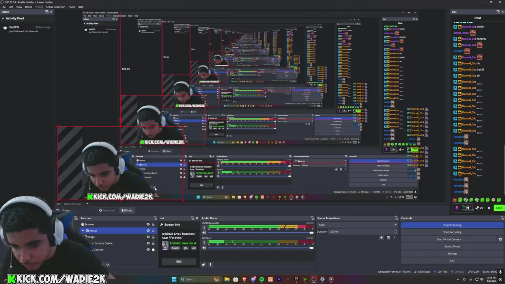
Task: Click Stop Streaming
Action: coord(452,225)
